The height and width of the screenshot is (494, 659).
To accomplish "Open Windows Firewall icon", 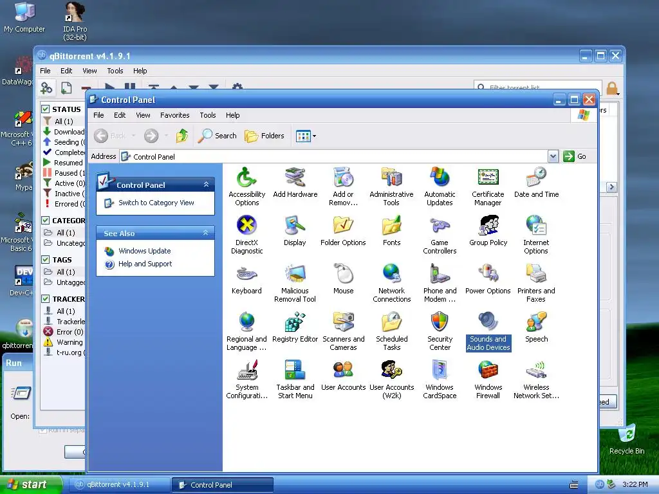I will 488,380.
